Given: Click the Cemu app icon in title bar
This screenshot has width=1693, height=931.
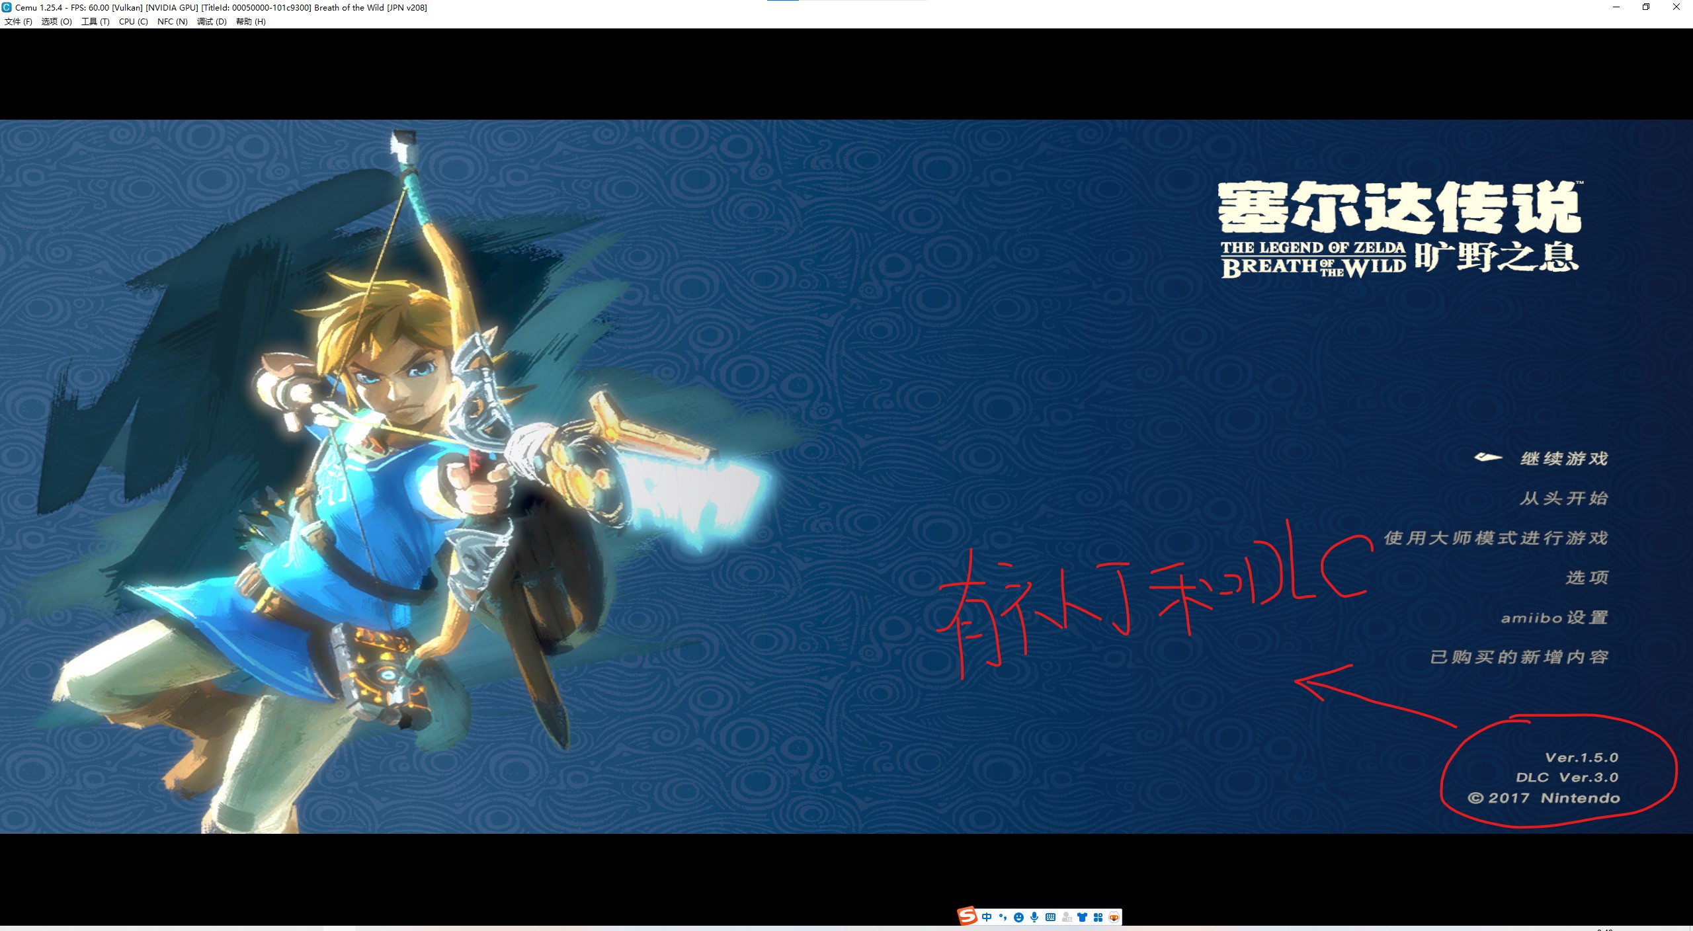Looking at the screenshot, I should [7, 7].
